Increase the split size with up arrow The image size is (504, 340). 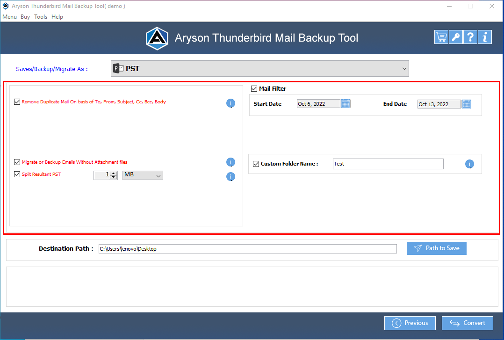114,174
